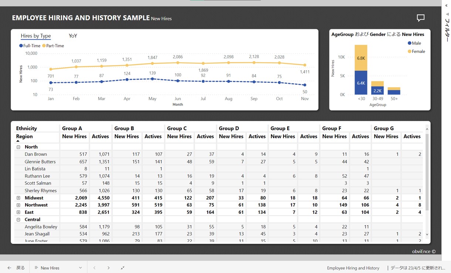This screenshot has width=451, height=273.
Task: Click the back arrow icon
Action: (9, 268)
